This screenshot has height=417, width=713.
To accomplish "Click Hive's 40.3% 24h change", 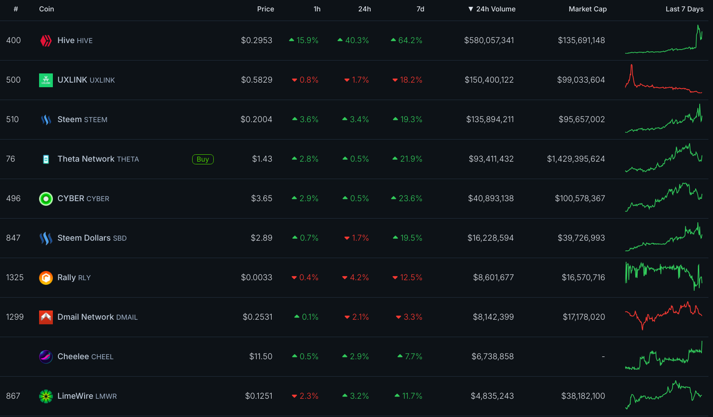I will 353,41.
